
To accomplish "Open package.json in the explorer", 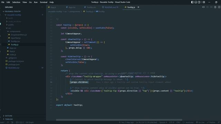I will [x=14, y=64].
